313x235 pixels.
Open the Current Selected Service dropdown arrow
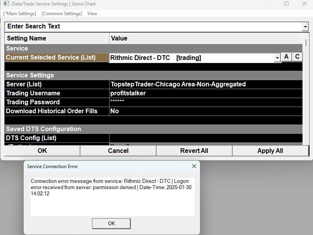pyautogui.click(x=277, y=58)
